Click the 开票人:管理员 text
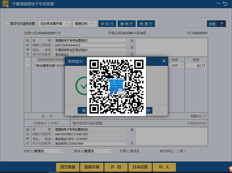This screenshot has width=232, height=173. (130, 151)
